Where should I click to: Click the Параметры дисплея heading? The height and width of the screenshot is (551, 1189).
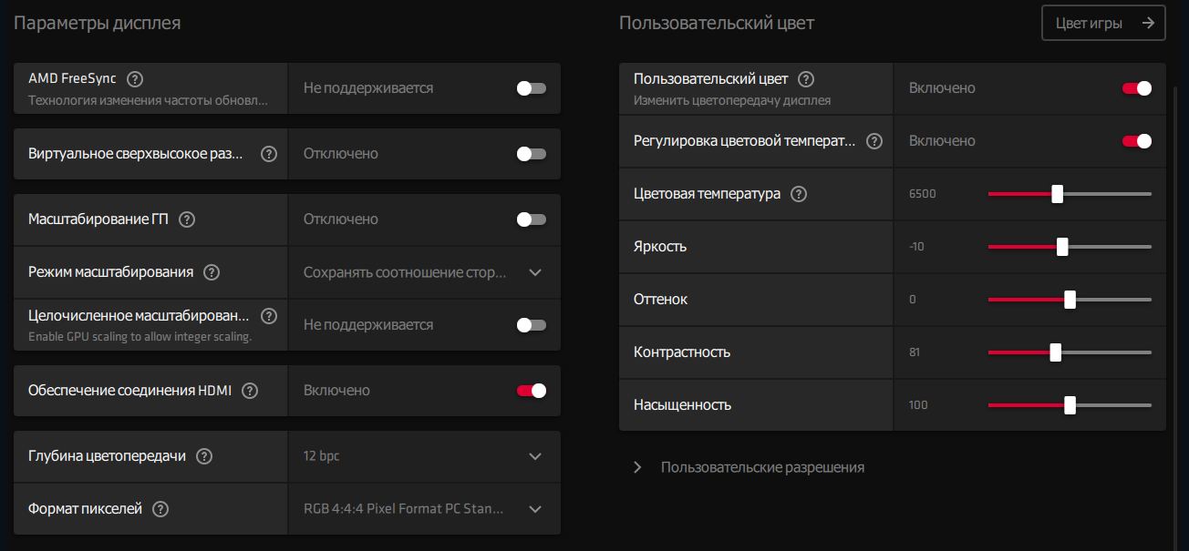point(97,24)
